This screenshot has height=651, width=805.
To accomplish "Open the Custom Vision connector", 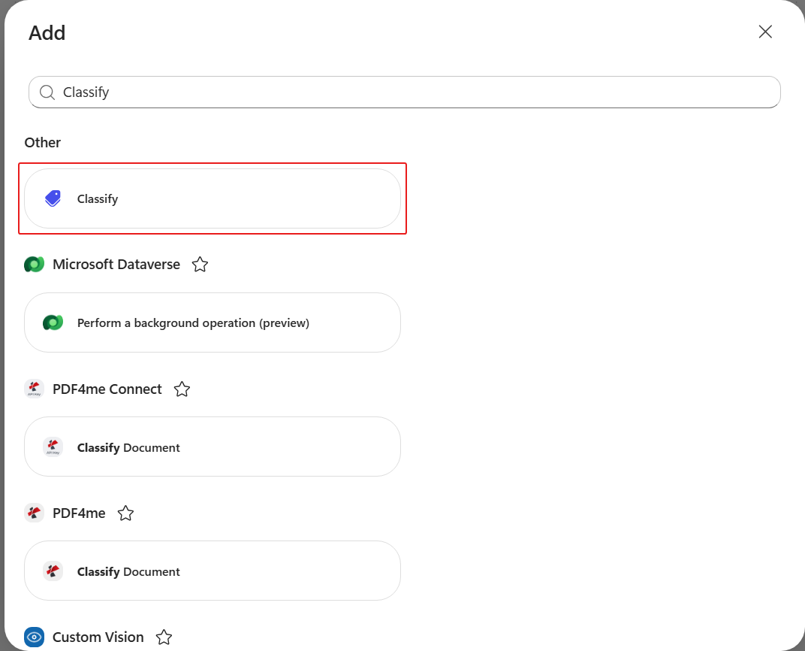I will 98,637.
